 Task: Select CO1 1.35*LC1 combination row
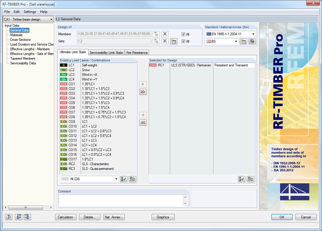click(98, 84)
